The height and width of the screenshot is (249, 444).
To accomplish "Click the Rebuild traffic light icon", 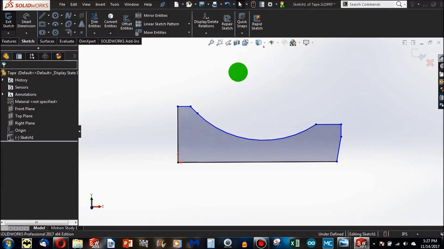I will (x=253, y=4).
